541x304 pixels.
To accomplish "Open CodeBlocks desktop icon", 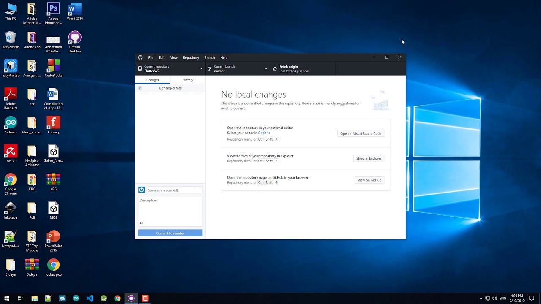I will [x=53, y=68].
